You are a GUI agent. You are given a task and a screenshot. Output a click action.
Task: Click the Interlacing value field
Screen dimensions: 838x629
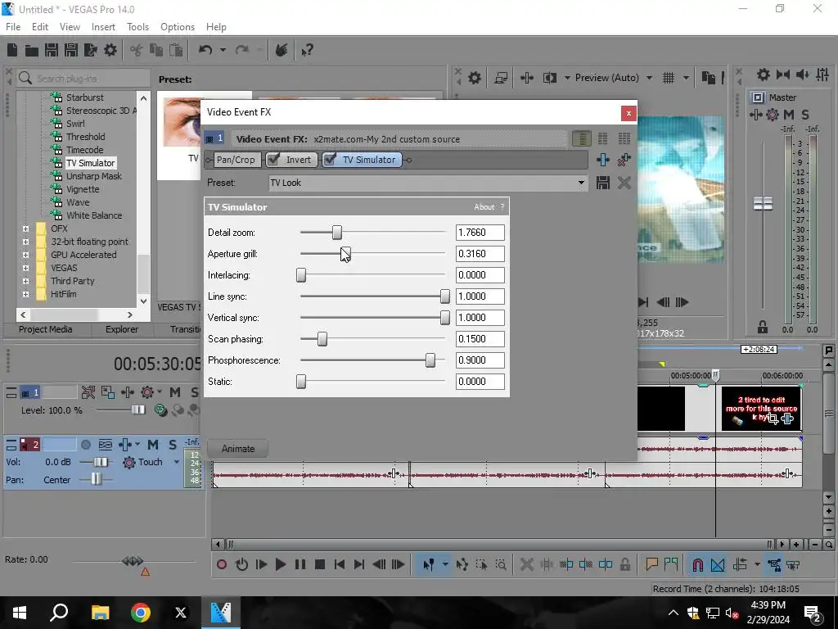tap(480, 275)
